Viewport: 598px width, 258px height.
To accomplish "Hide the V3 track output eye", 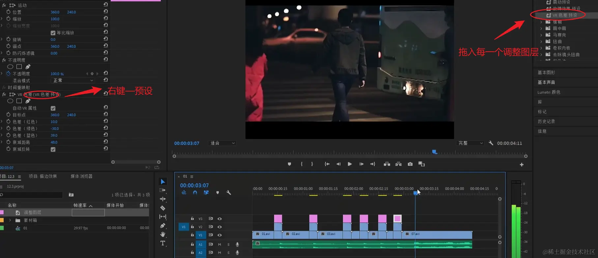I will [x=219, y=219].
